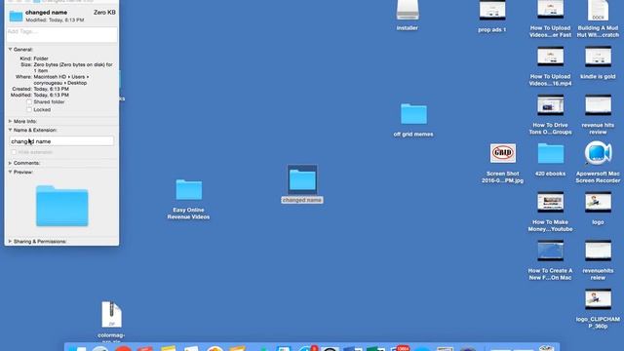Select 'How To Create A New F...On Mac' file

550,251
